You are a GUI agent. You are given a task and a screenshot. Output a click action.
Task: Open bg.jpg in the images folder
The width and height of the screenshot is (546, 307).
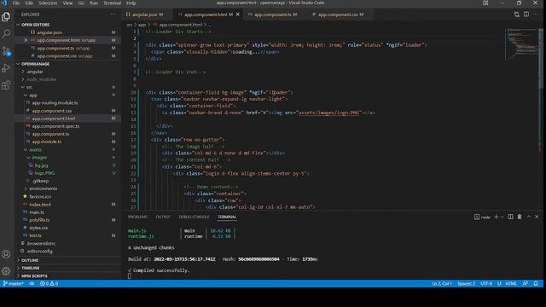pos(42,165)
